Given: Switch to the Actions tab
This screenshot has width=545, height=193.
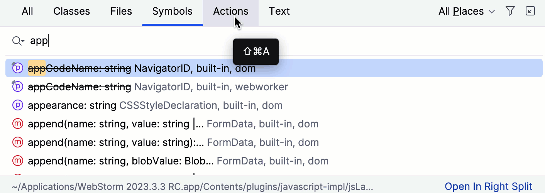Looking at the screenshot, I should pyautogui.click(x=231, y=12).
